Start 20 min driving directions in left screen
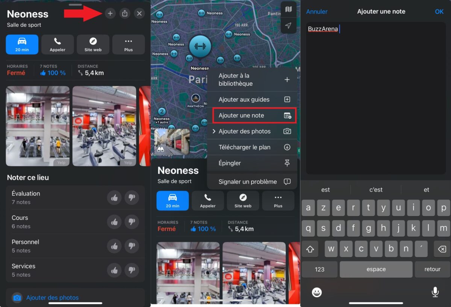Screen dimensions: 451x307 point(22,45)
